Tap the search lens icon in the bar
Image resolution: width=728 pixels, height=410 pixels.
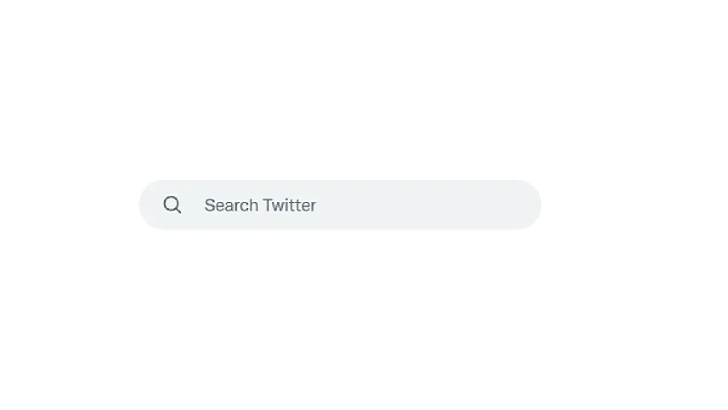coord(172,205)
